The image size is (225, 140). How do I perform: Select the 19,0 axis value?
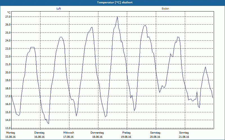point(8,80)
